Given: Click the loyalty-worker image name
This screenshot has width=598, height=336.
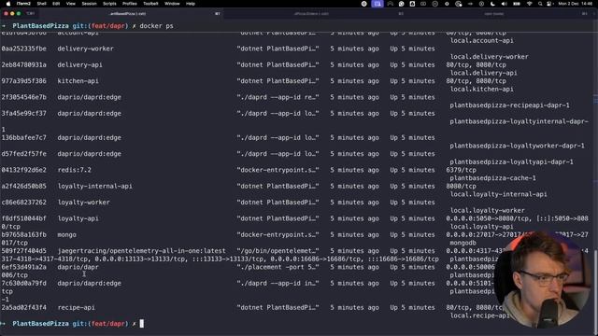Looking at the screenshot, I should pyautogui.click(x=83, y=203).
